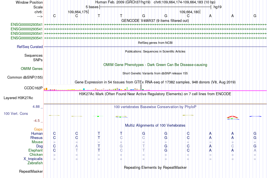Select the X_tropicalis species row label
This screenshot has width=267, height=178.
[33, 159]
